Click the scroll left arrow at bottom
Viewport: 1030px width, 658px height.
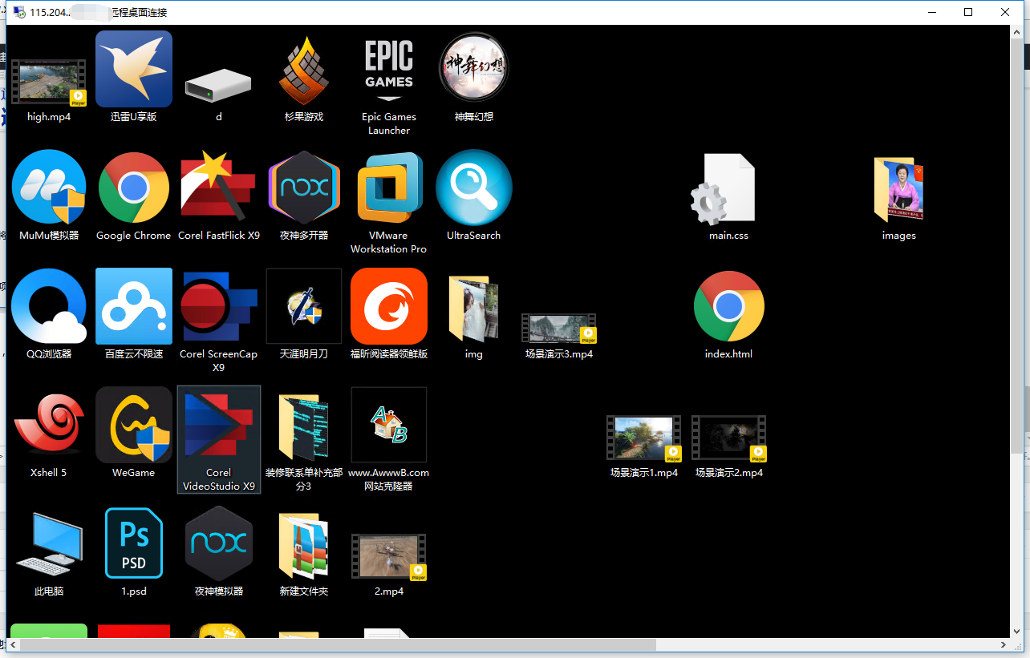pos(13,645)
